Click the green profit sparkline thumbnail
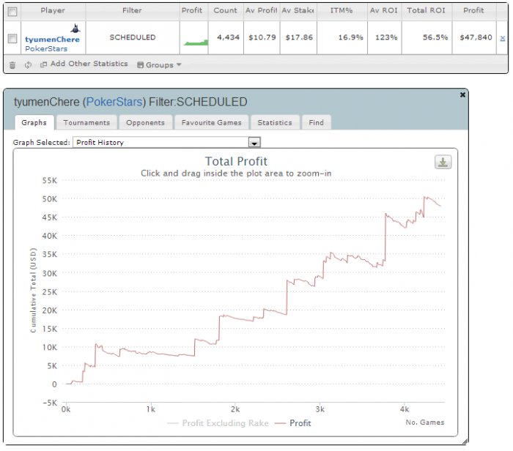The height and width of the screenshot is (451, 513). pyautogui.click(x=196, y=42)
